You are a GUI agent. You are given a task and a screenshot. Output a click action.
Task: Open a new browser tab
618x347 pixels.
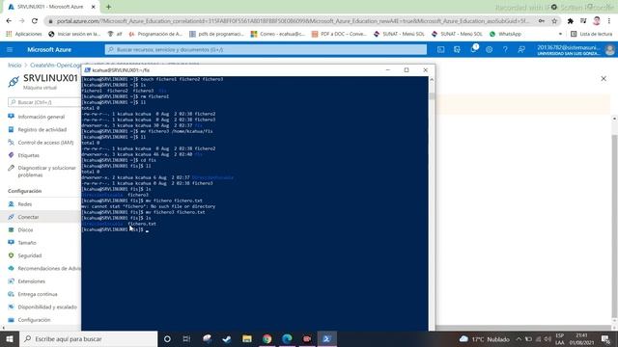(x=108, y=7)
